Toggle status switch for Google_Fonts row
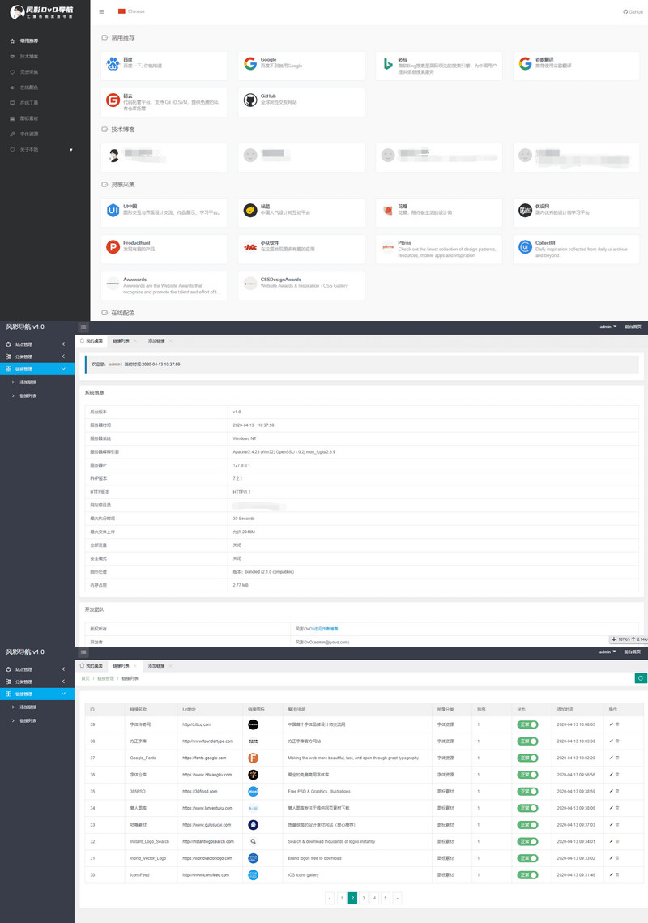Image resolution: width=648 pixels, height=923 pixels. click(527, 758)
